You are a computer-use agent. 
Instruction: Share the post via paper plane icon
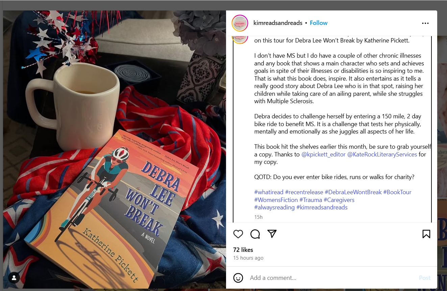[x=272, y=234]
